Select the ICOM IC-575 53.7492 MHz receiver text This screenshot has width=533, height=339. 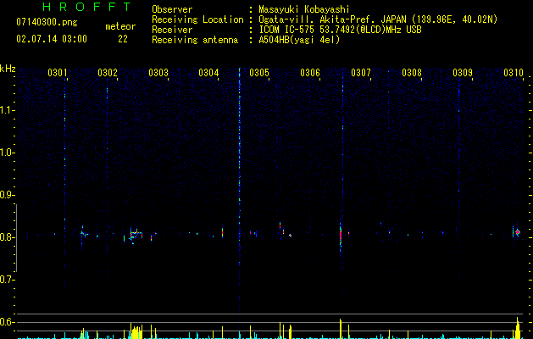click(340, 30)
